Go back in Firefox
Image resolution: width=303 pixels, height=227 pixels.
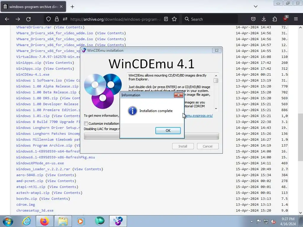point(7,19)
